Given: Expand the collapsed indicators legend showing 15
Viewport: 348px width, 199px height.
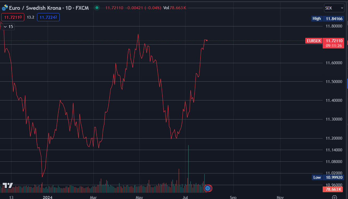Looking at the screenshot, I should (x=8, y=27).
